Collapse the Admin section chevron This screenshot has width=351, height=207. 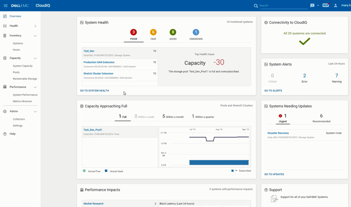click(x=35, y=112)
